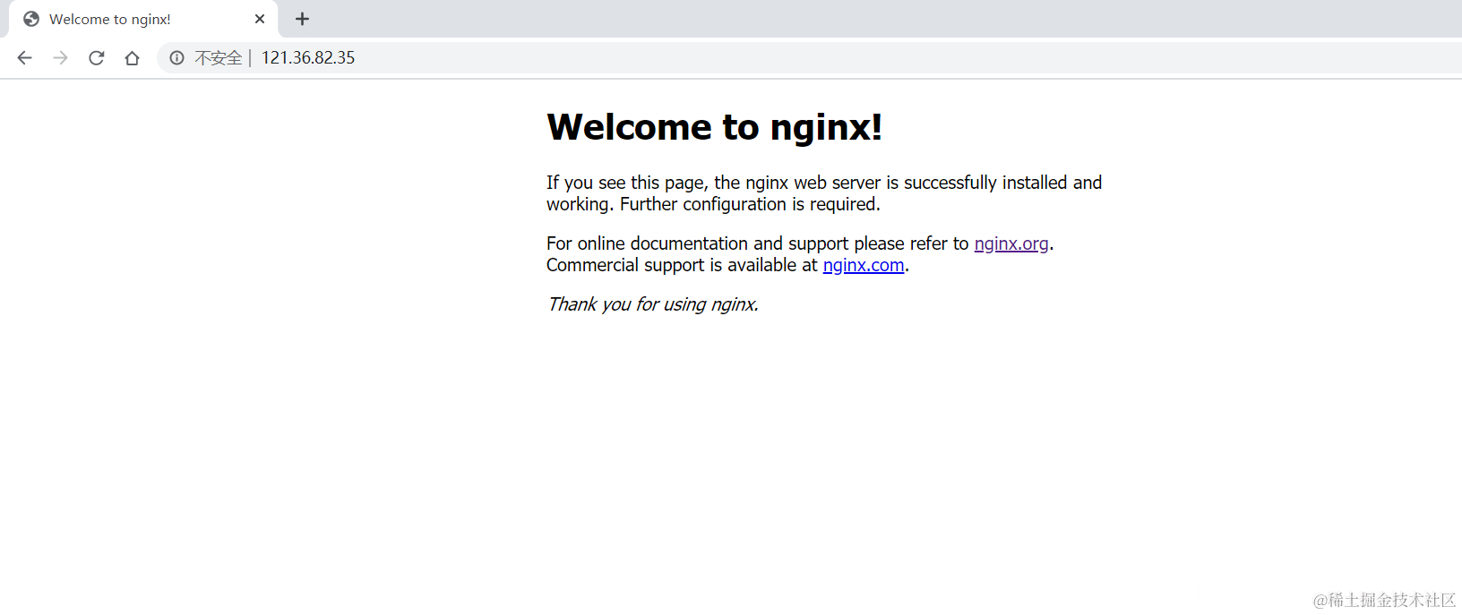View site info via the not-secure icon
Screen dimensions: 1462x615
pos(177,58)
